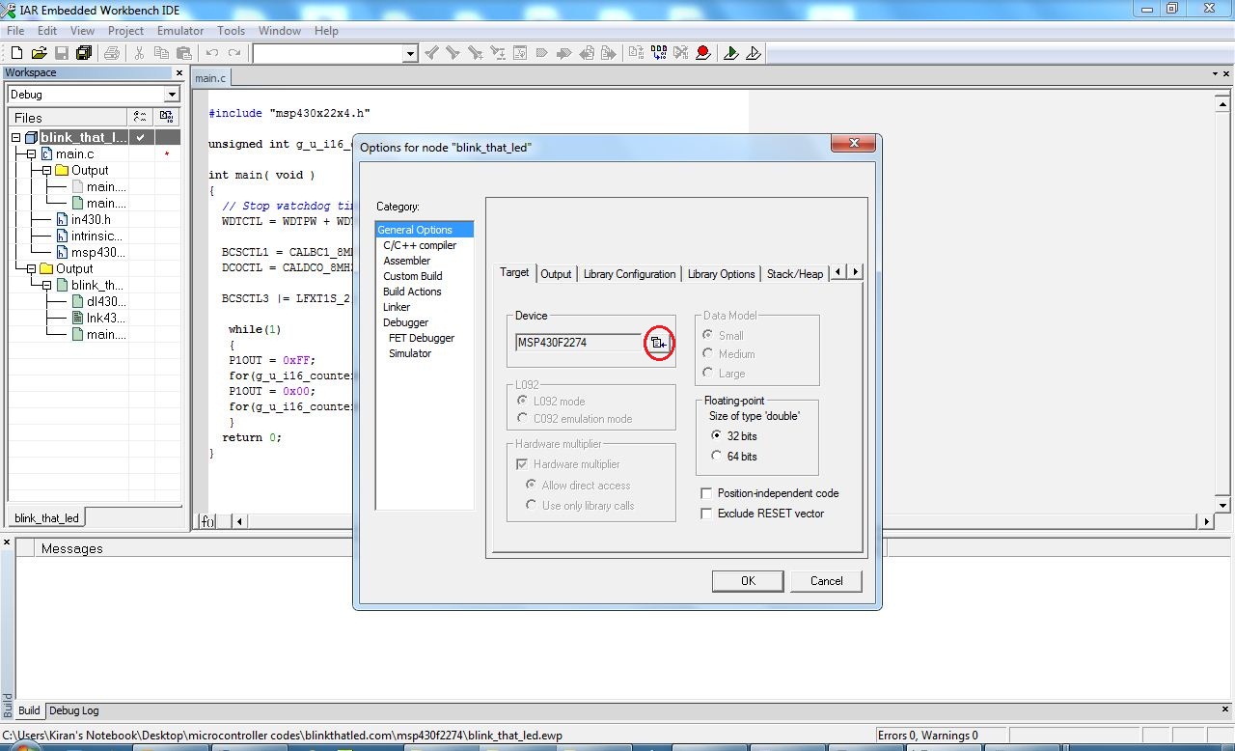
Task: Save the current file via toolbar
Action: (x=61, y=53)
